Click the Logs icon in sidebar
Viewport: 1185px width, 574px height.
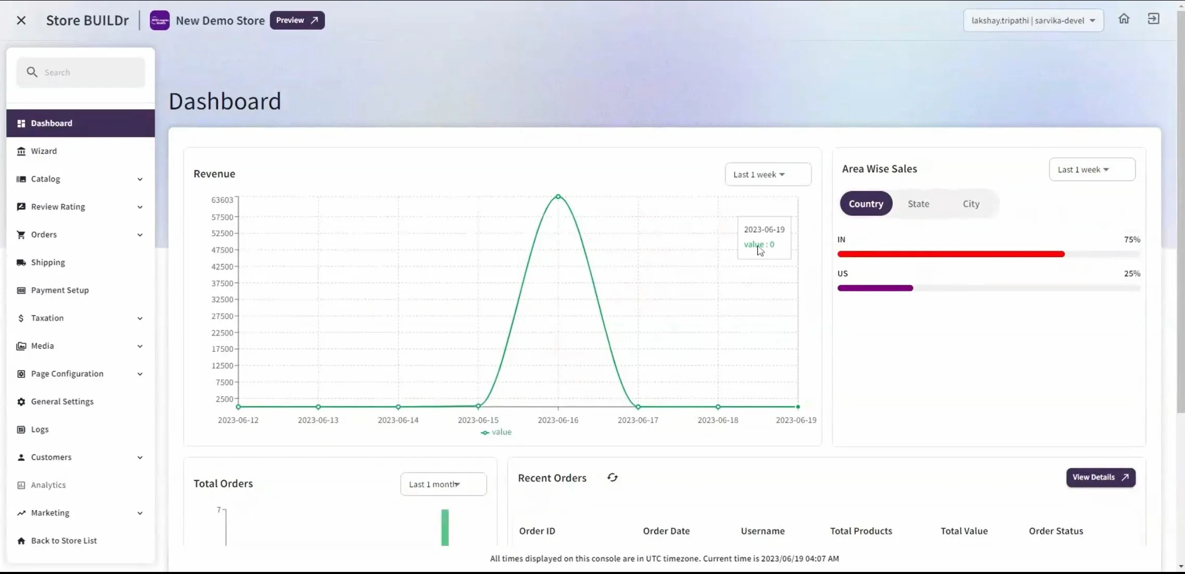21,429
